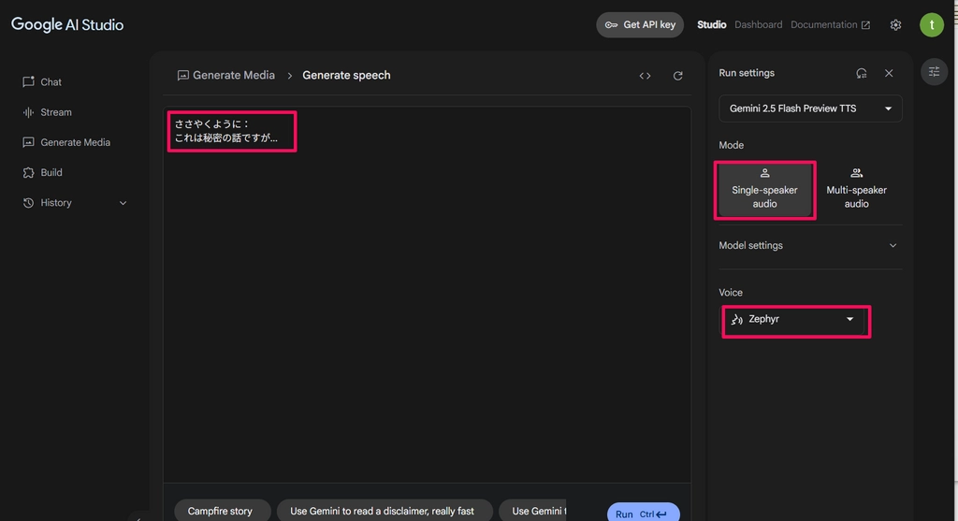The image size is (958, 521).
Task: Open the settings gear icon
Action: [x=895, y=25]
